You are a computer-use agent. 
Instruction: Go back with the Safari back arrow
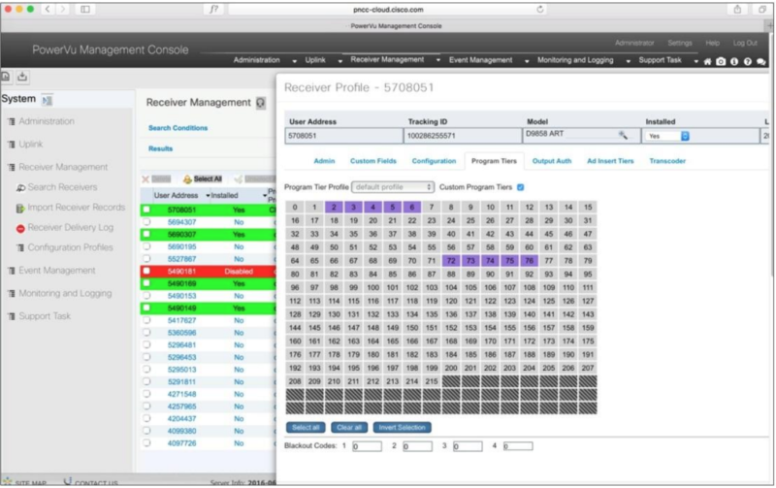pos(48,10)
